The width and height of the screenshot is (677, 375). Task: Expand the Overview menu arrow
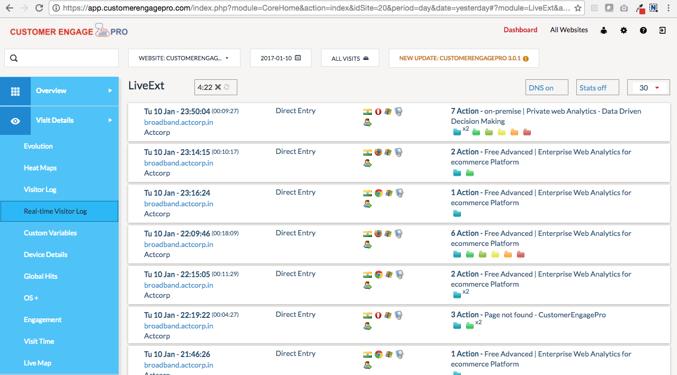coord(110,91)
